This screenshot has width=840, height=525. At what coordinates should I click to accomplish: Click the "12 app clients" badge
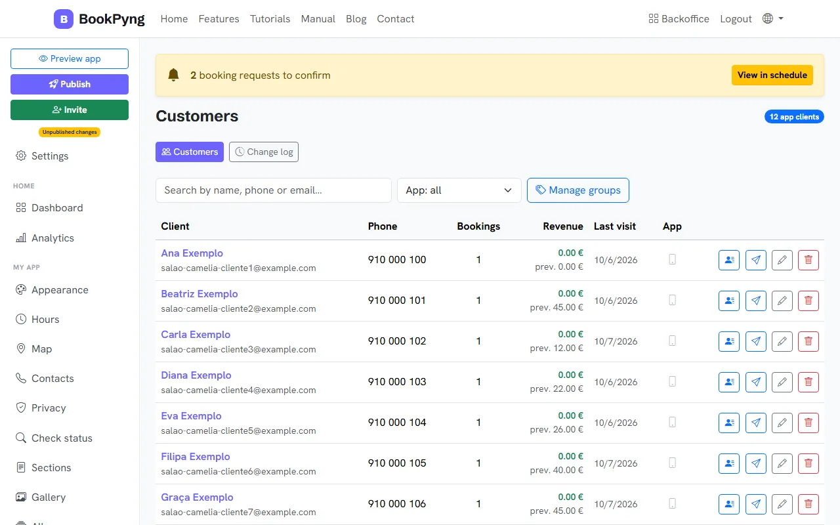(794, 117)
